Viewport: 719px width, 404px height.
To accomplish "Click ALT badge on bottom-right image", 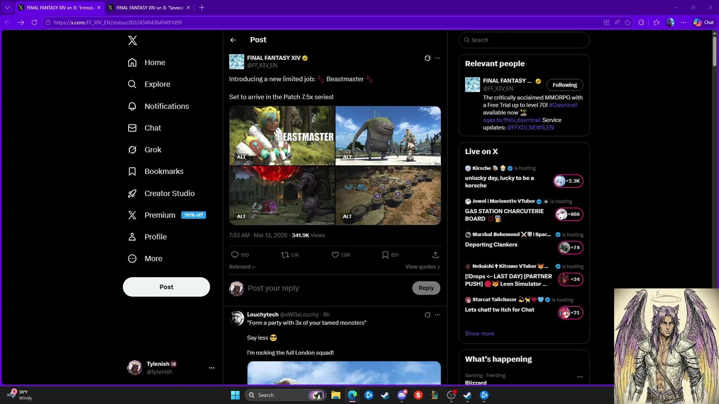I will point(347,216).
